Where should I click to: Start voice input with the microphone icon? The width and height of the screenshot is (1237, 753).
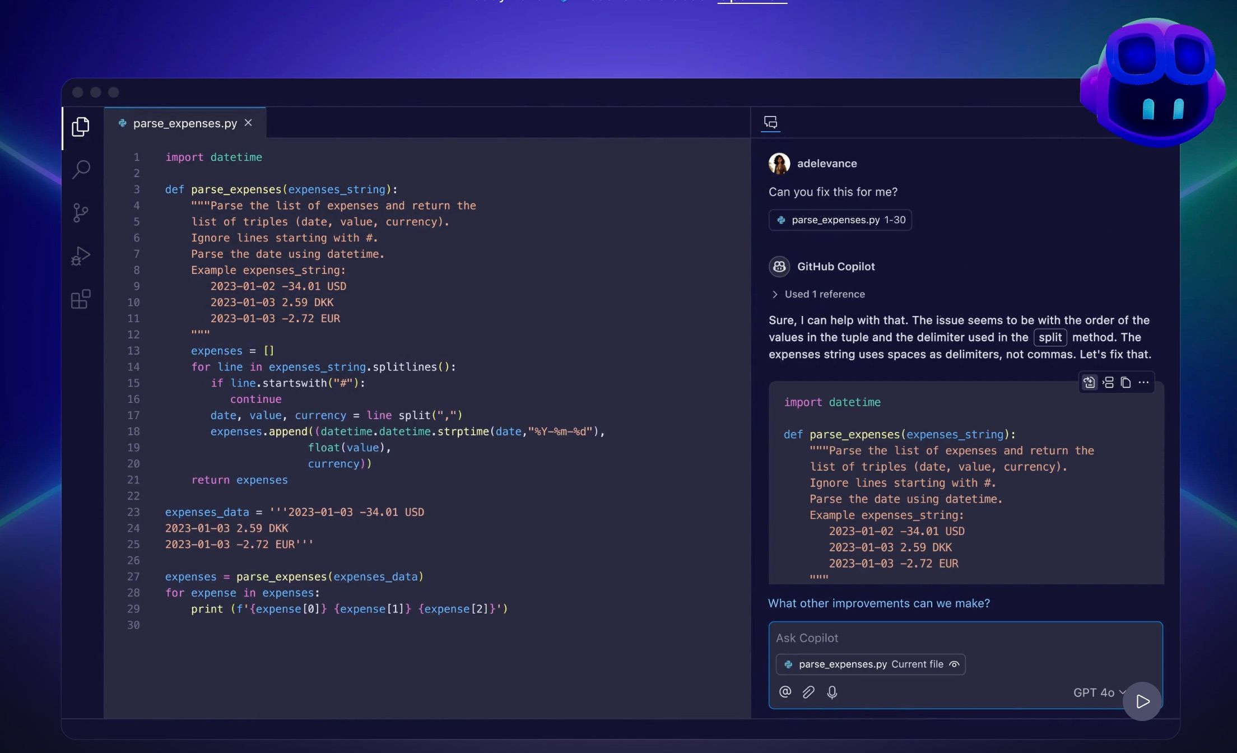tap(832, 692)
